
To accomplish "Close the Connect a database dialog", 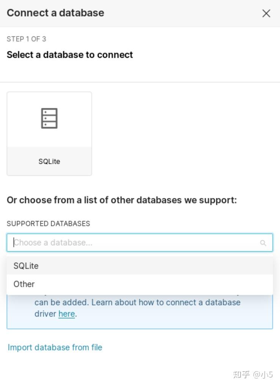I will pyautogui.click(x=266, y=13).
